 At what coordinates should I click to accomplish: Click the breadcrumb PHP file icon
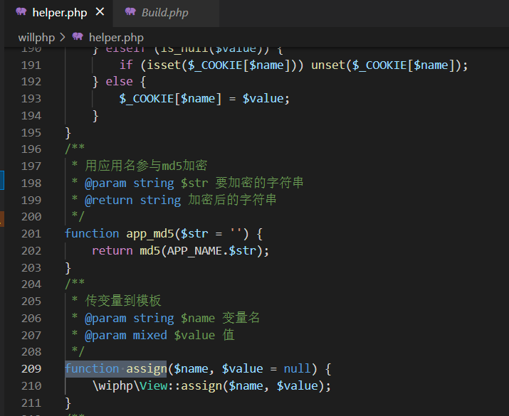tap(78, 36)
